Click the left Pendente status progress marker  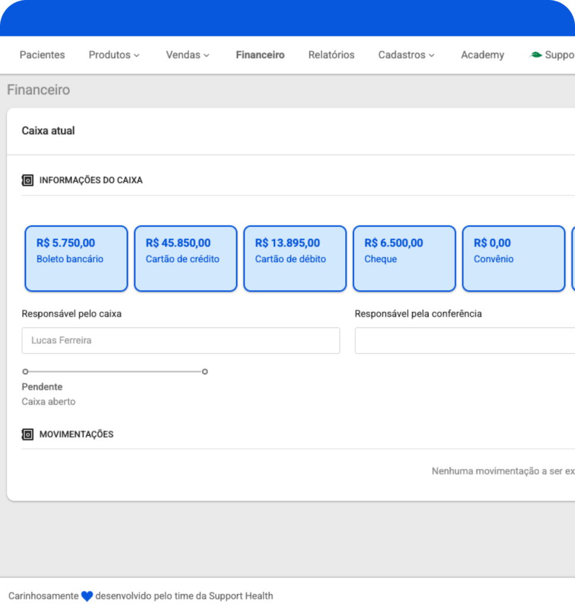[x=25, y=372]
